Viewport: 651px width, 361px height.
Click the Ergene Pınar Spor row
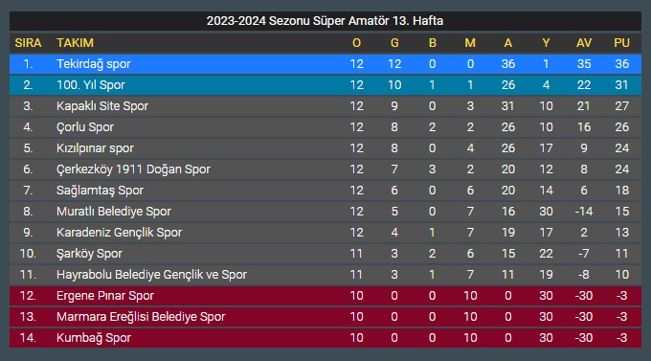pyautogui.click(x=325, y=296)
